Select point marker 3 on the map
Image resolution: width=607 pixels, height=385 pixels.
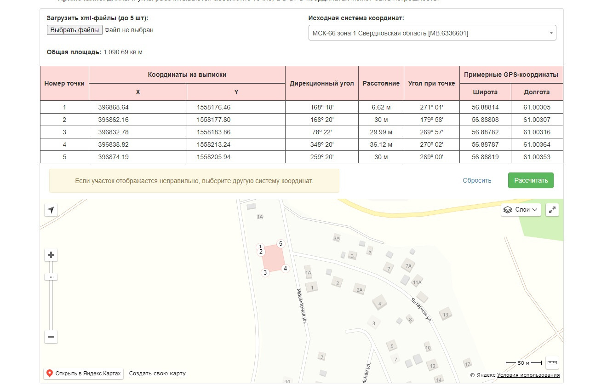point(265,272)
